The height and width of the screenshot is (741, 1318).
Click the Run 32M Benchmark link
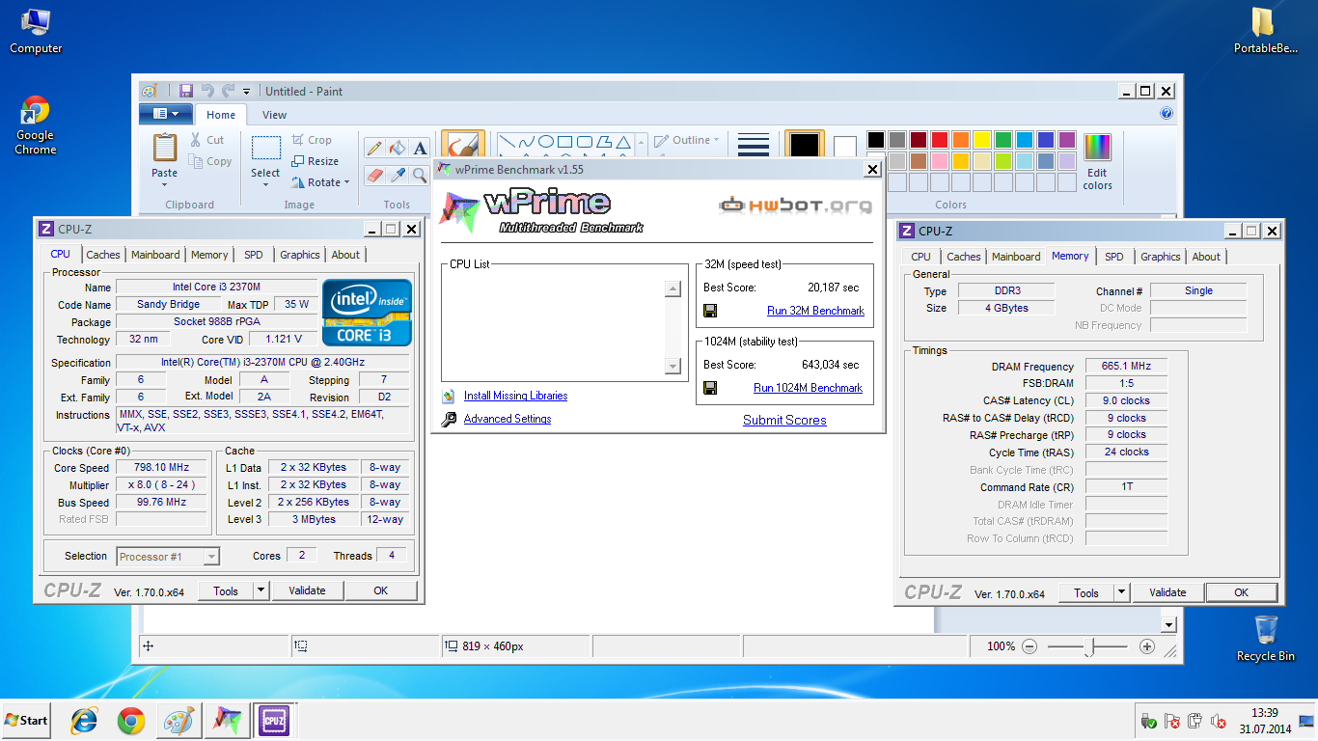(815, 311)
